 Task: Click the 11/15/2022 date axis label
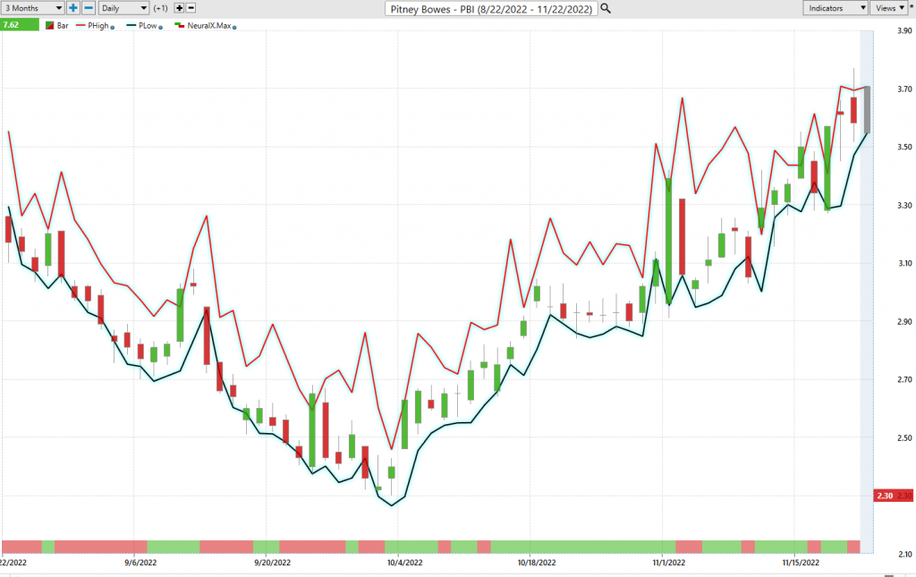pos(801,563)
